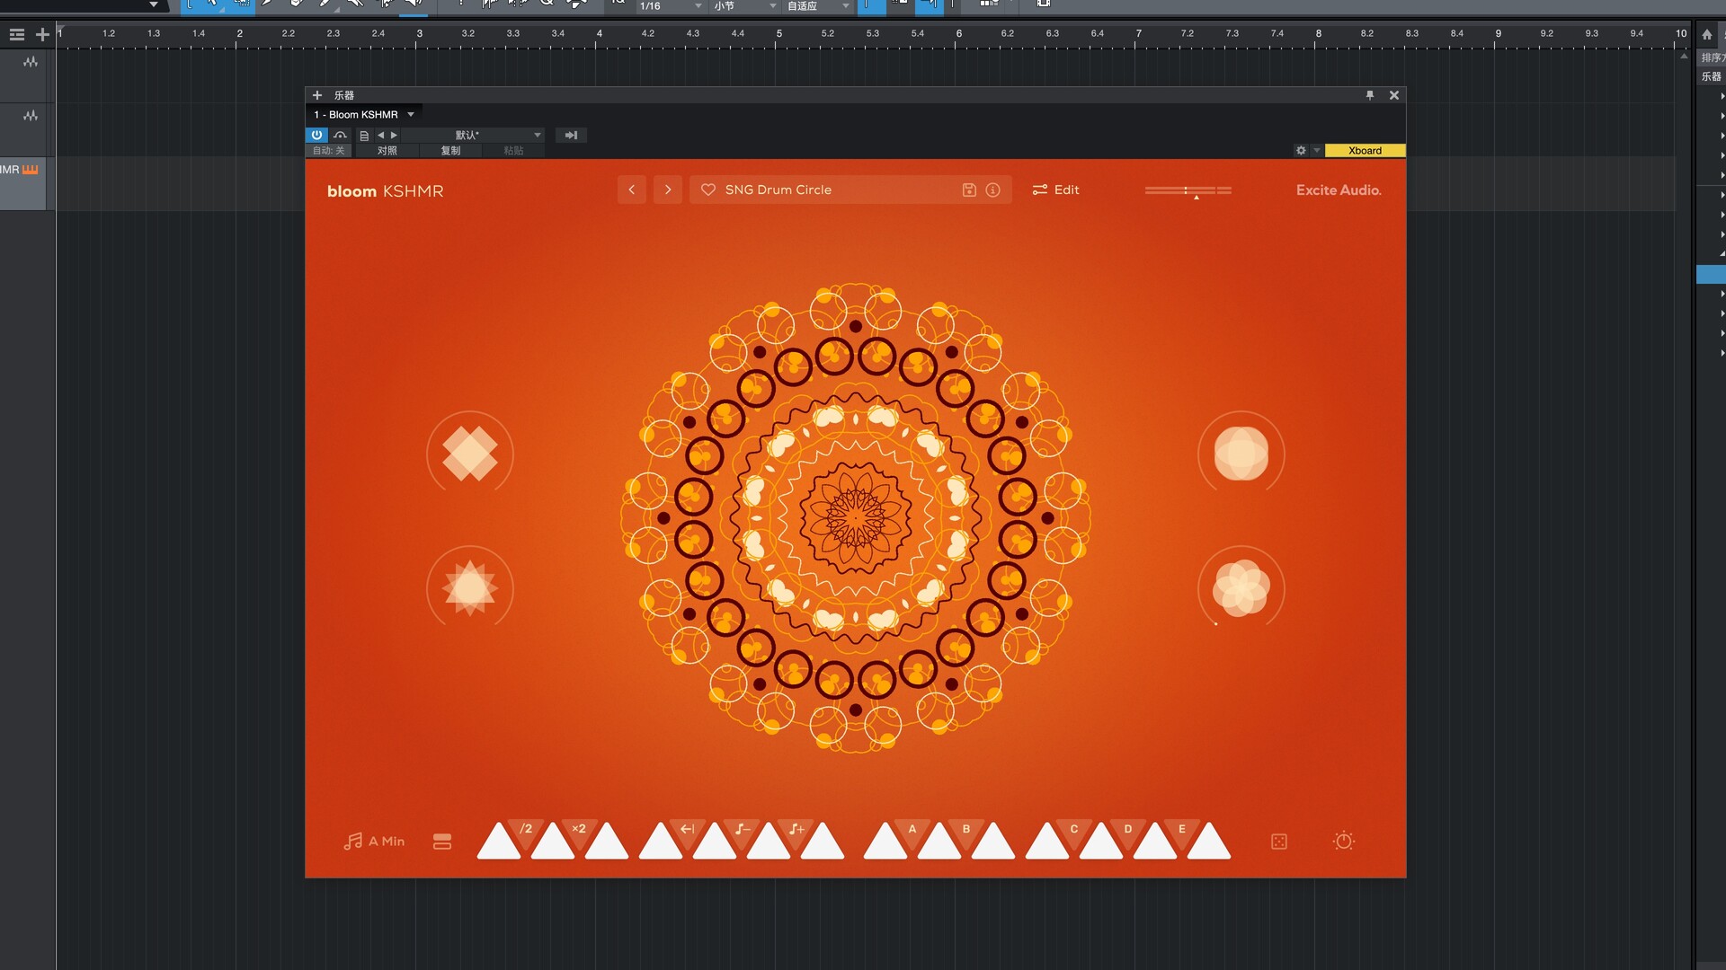Go to the next Bloom preset
The image size is (1726, 970).
(667, 190)
